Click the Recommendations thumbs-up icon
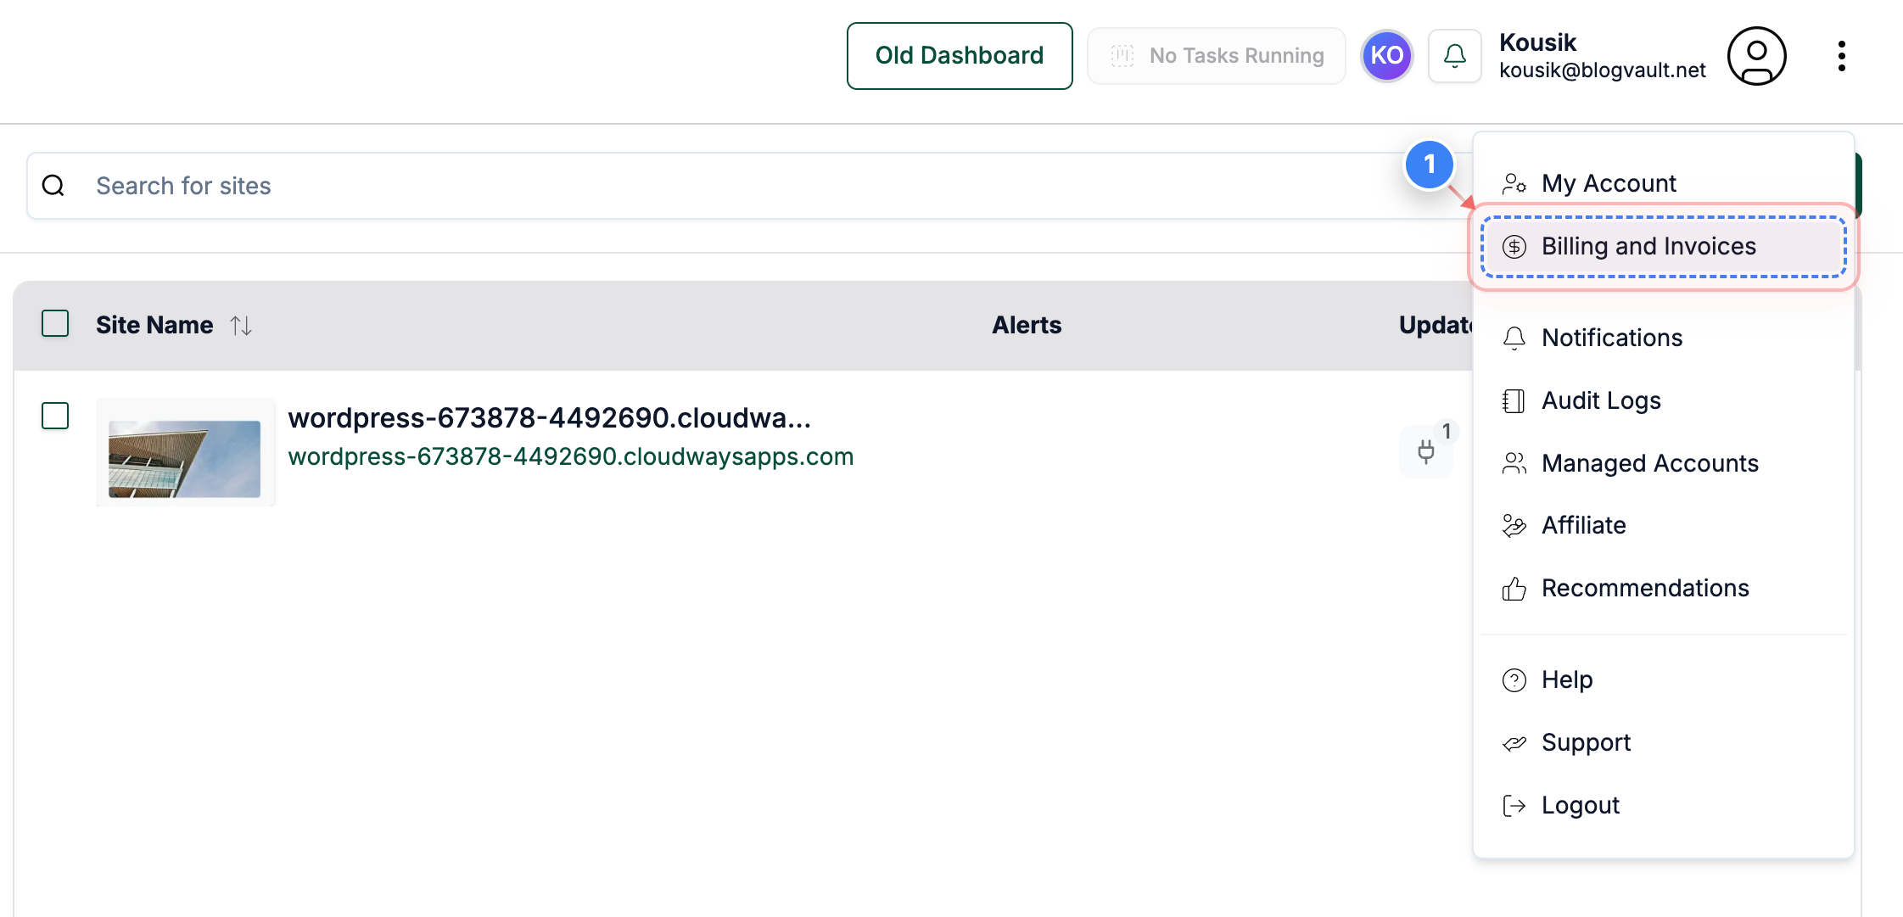1903x917 pixels. click(x=1514, y=589)
